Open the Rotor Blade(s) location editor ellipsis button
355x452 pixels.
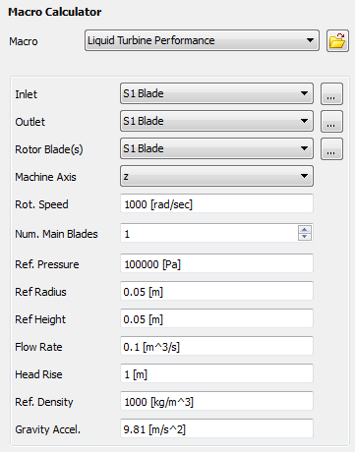pyautogui.click(x=331, y=149)
